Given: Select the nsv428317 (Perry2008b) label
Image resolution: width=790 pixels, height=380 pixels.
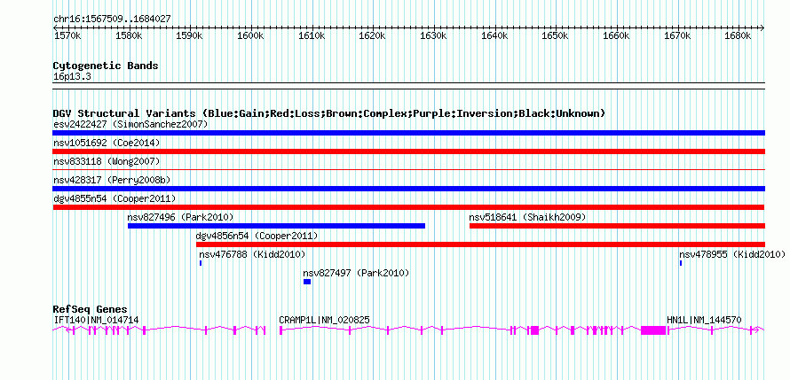Looking at the screenshot, I should point(113,180).
